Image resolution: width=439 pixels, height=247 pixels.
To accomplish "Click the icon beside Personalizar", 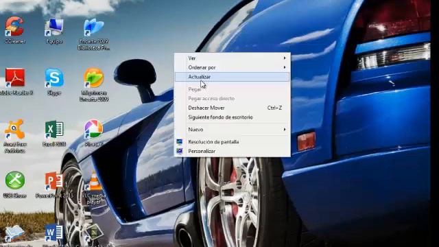I will coord(180,151).
